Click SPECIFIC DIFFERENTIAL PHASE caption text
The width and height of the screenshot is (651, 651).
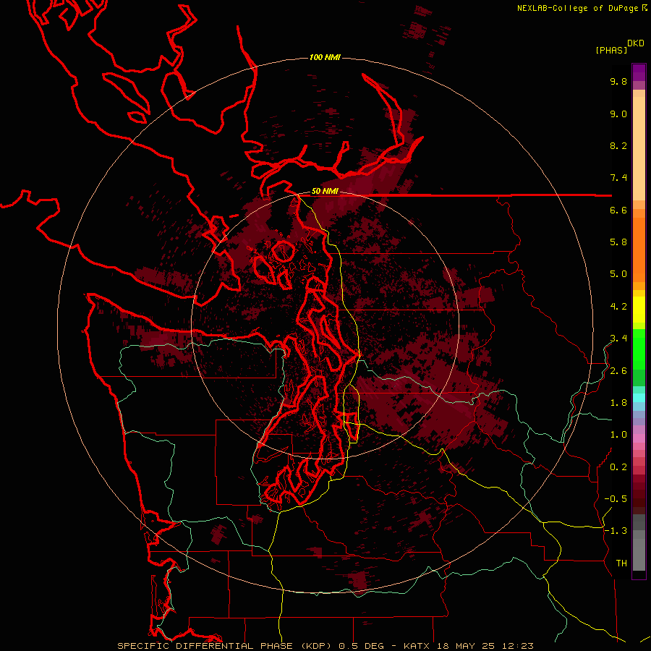click(x=205, y=646)
